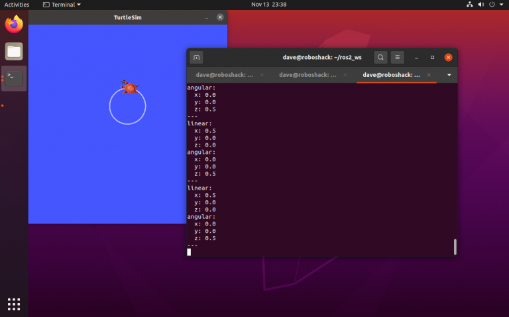
Task: Open the terminal search icon
Action: coord(380,58)
